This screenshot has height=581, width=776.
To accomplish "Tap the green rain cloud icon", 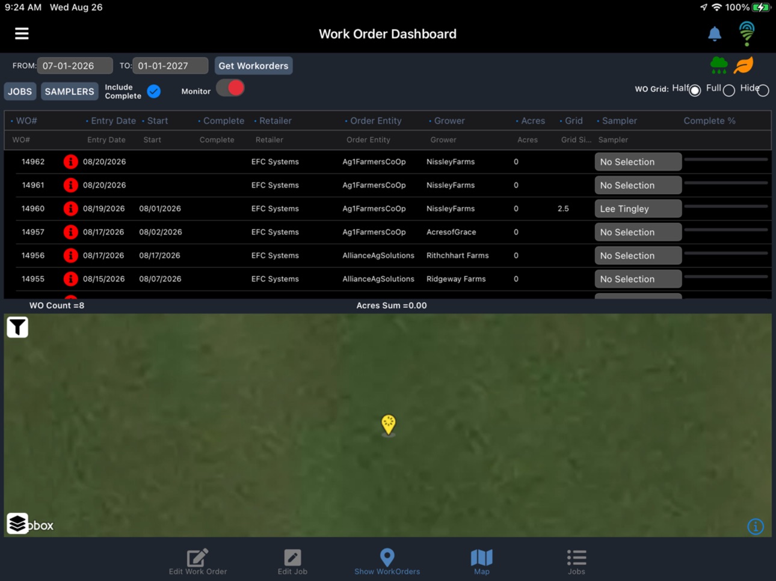I will pyautogui.click(x=719, y=65).
